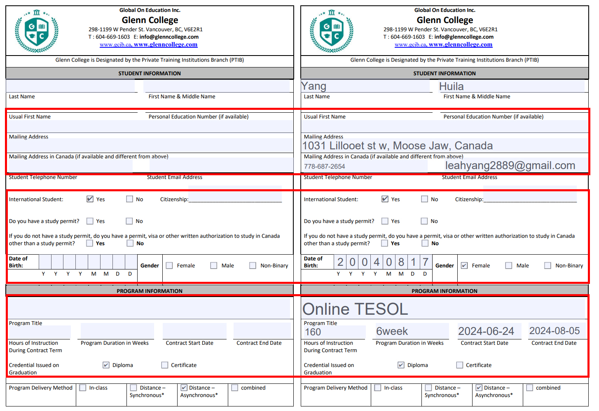Click the empty Student Email Address field, blank form

221,165
